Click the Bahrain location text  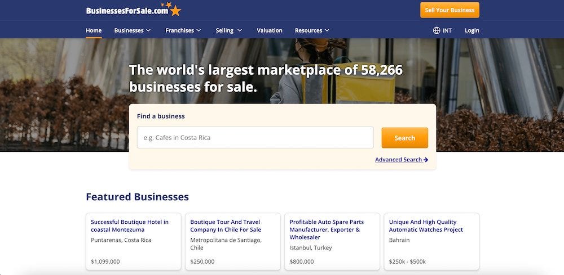tap(399, 240)
